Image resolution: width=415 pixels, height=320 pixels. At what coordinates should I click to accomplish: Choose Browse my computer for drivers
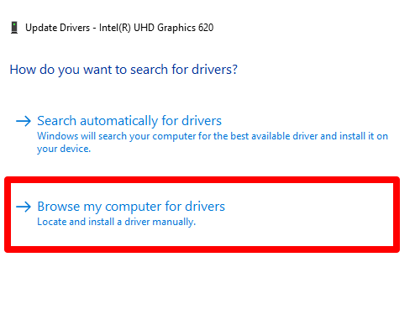131,207
